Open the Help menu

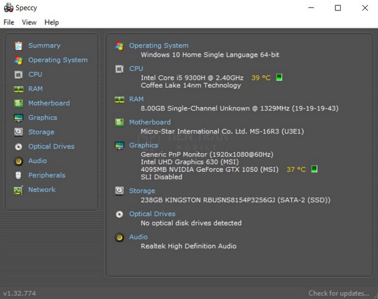point(52,22)
